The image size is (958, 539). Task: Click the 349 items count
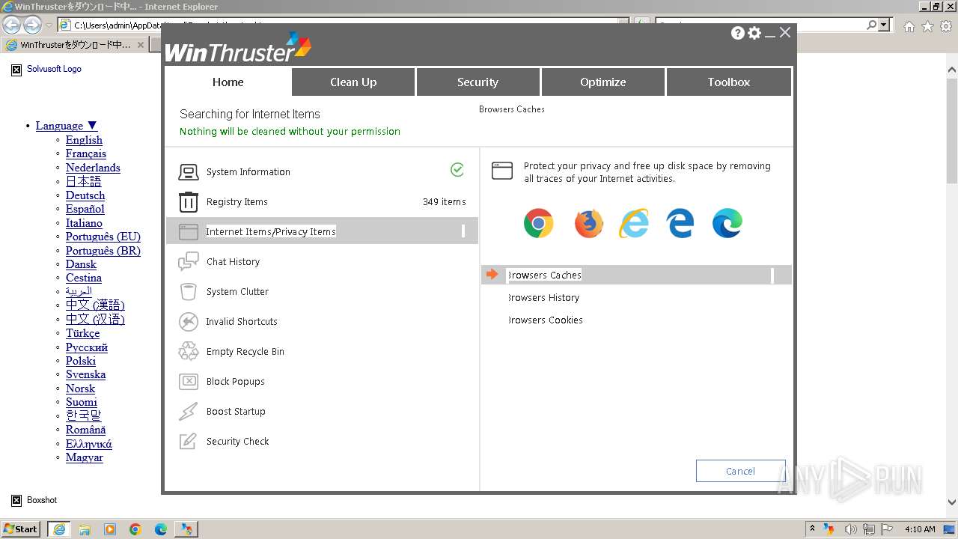click(x=444, y=202)
